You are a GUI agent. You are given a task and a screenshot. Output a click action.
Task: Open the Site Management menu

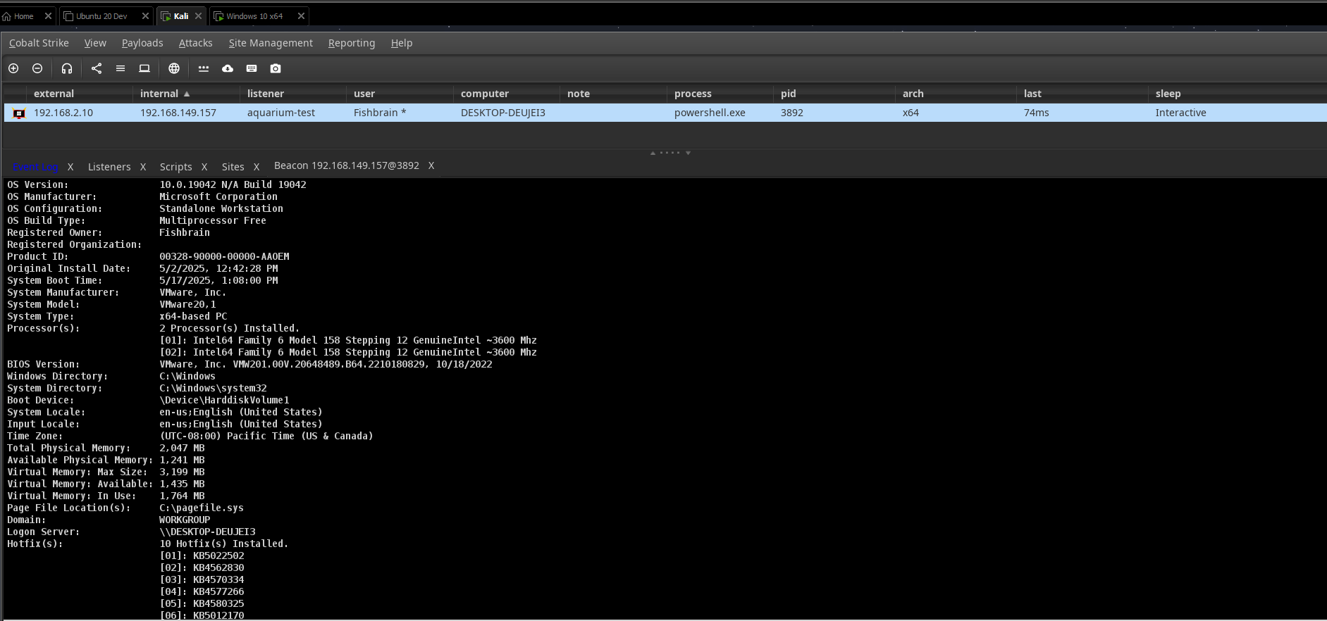[271, 43]
